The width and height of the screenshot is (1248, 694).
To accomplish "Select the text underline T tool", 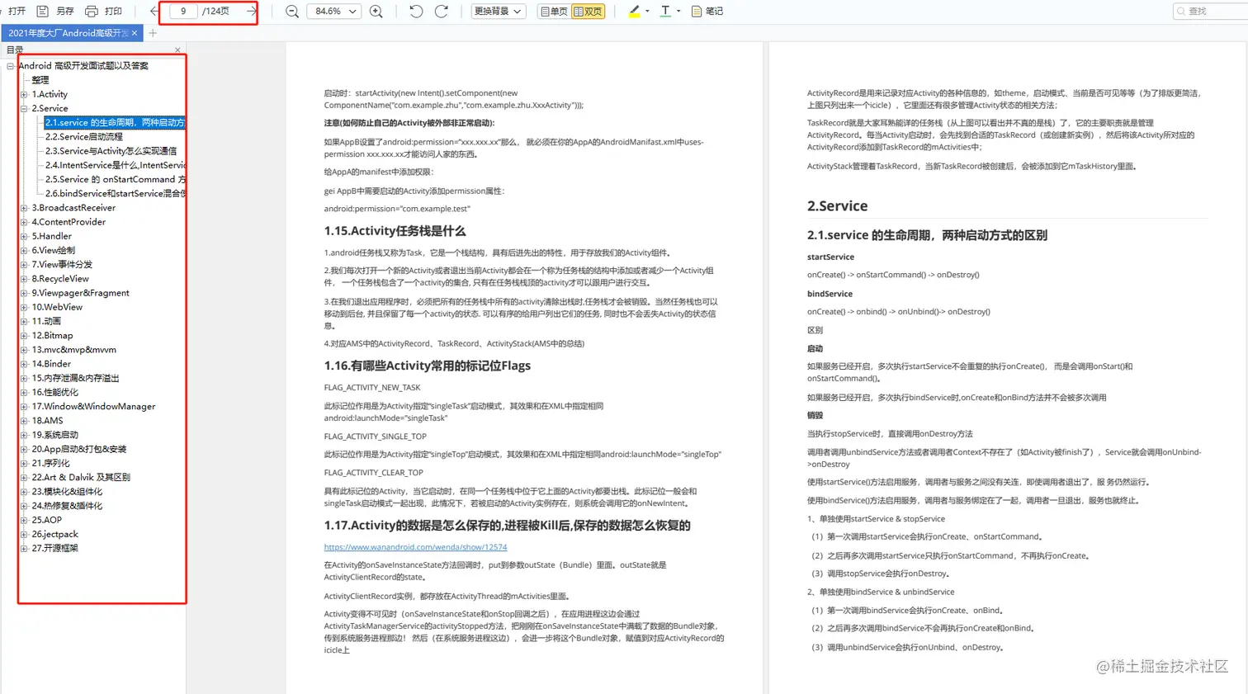I will coord(665,11).
